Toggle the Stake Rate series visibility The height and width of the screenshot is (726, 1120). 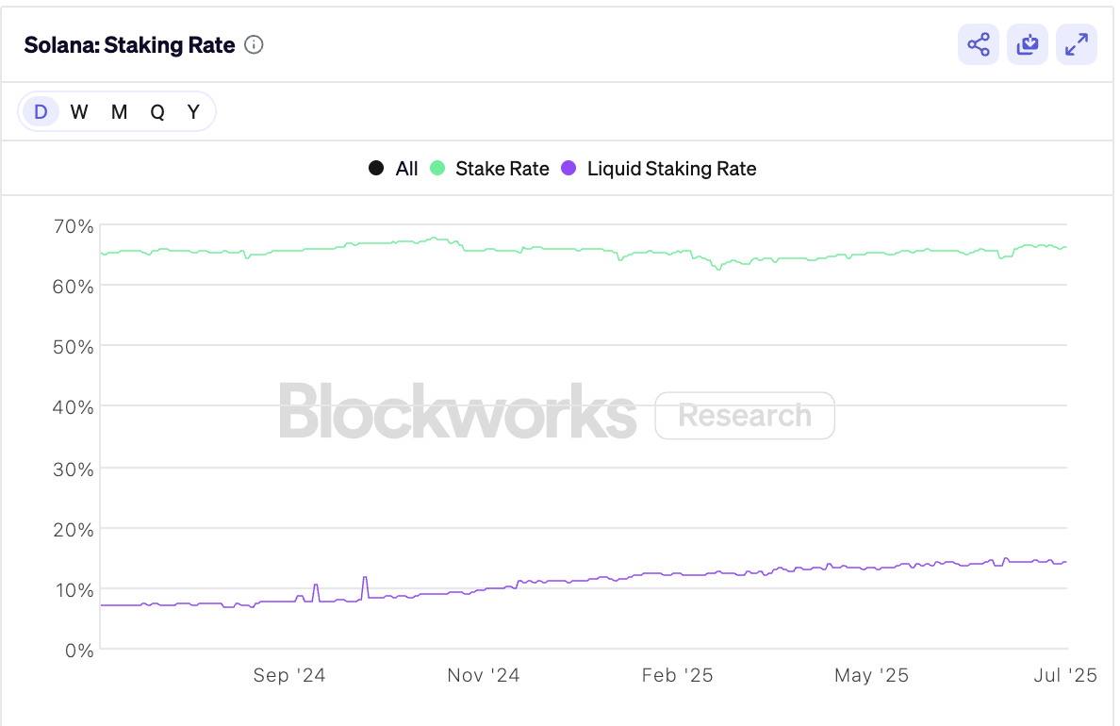[501, 168]
